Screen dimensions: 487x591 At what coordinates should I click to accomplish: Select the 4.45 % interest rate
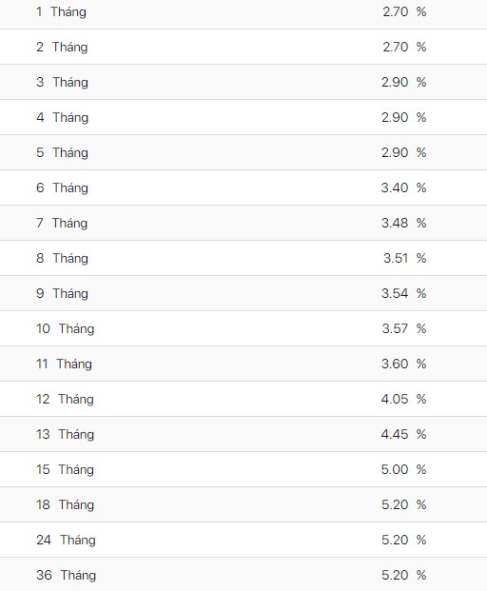(403, 434)
